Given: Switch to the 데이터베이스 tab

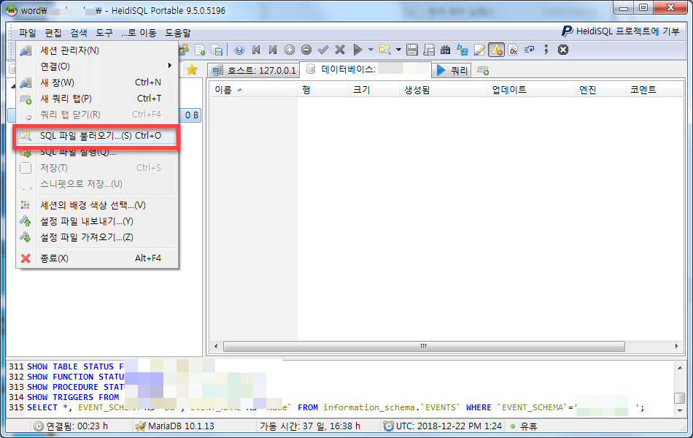Looking at the screenshot, I should pyautogui.click(x=367, y=69).
